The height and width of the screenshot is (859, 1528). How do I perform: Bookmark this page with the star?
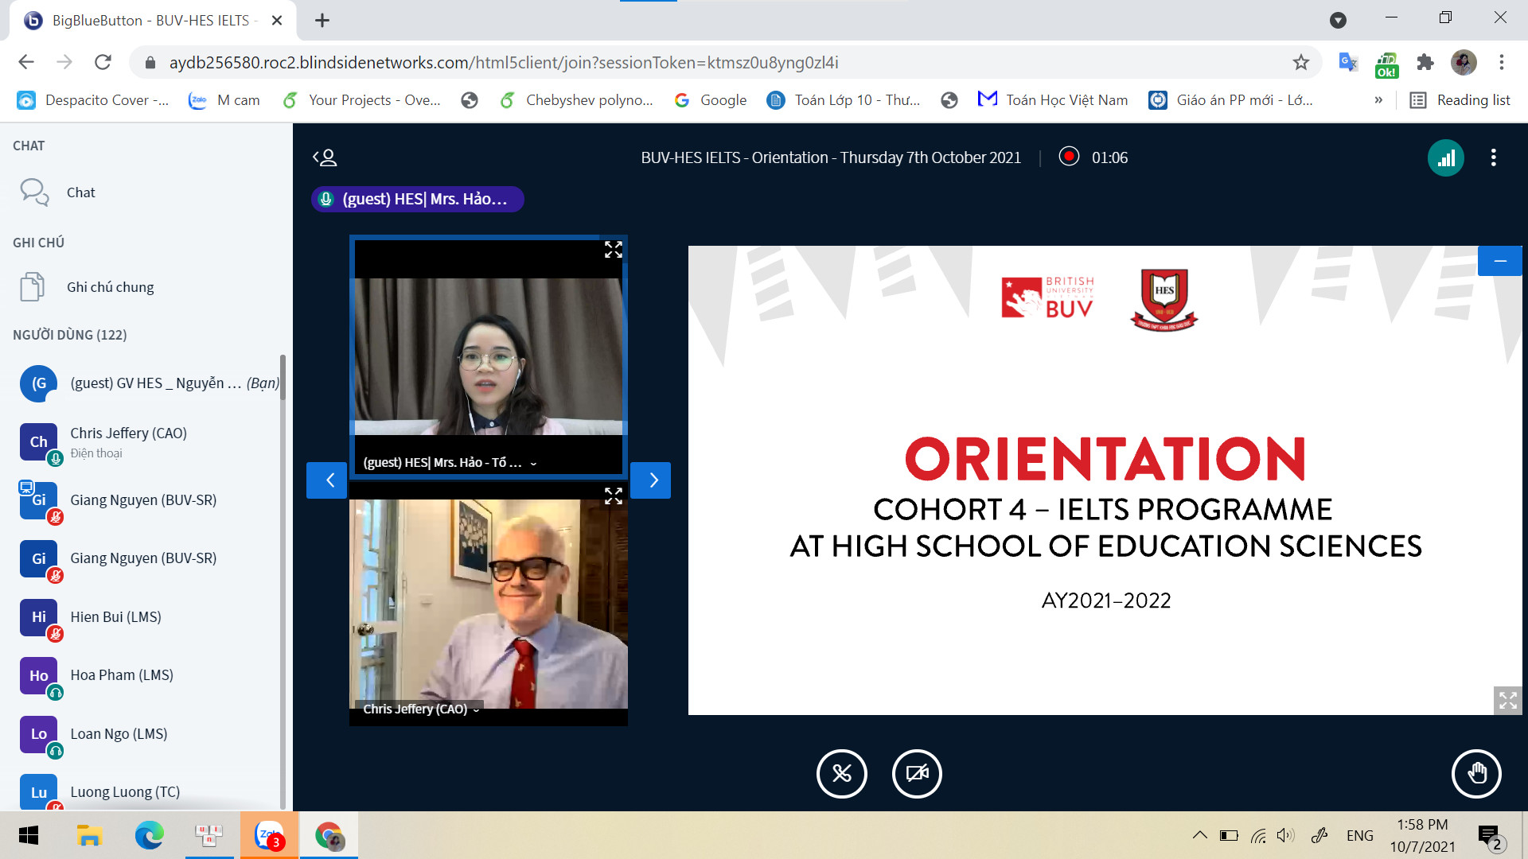1300,62
